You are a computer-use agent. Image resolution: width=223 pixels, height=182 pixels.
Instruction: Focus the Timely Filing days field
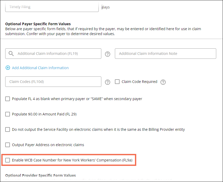point(52,7)
